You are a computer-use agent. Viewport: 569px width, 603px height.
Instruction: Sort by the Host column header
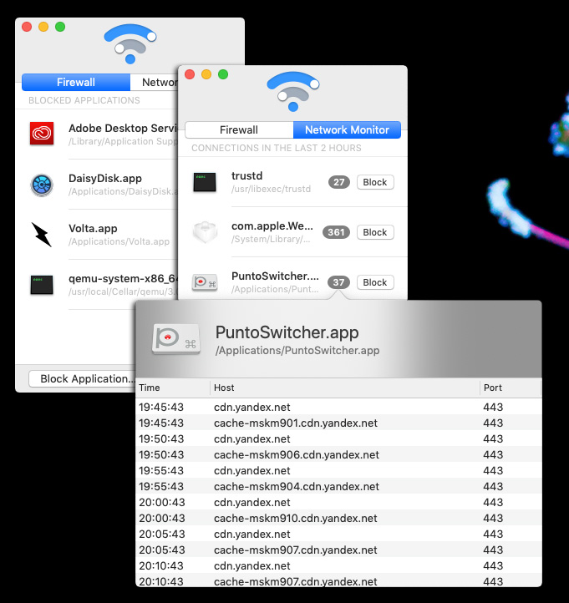pos(345,388)
